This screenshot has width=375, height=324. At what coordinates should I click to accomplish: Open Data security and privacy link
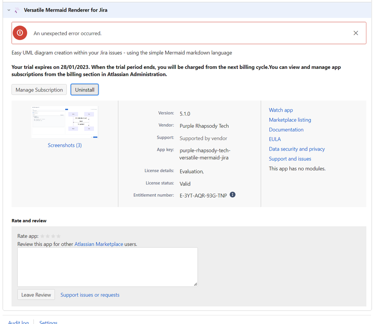[297, 149]
